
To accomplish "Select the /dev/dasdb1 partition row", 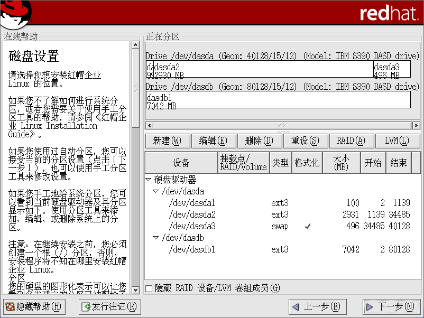I will coord(282,249).
